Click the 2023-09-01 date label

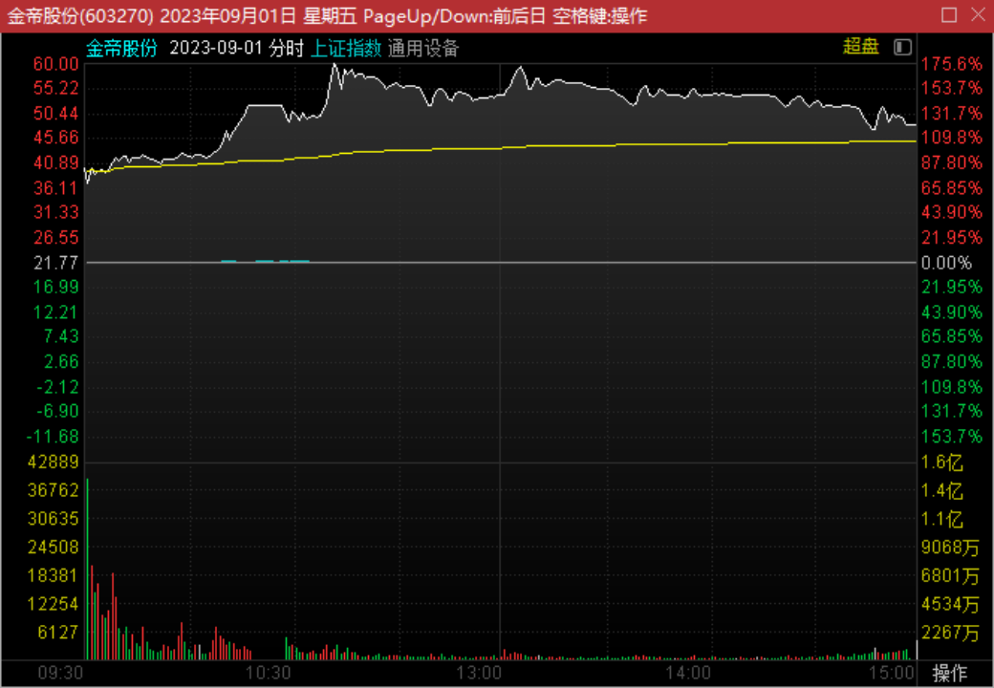pos(216,48)
